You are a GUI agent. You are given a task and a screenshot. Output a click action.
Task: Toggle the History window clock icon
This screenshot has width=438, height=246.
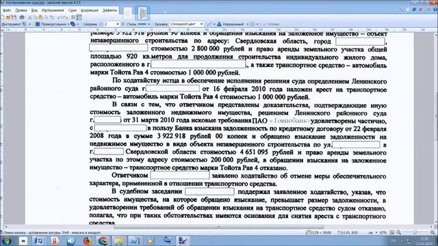(408, 9)
